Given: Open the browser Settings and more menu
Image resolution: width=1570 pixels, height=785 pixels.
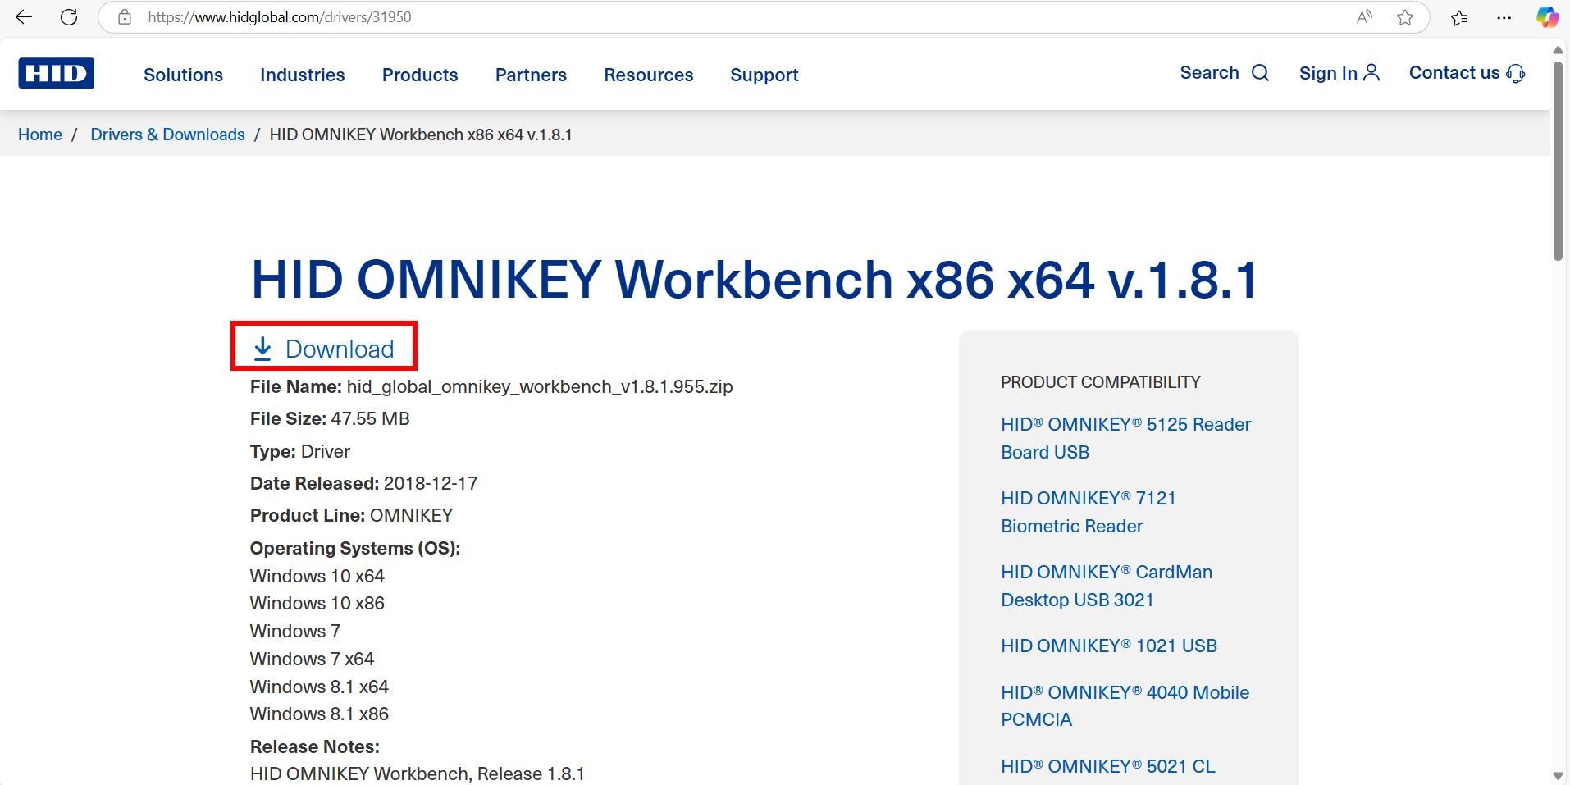Looking at the screenshot, I should [x=1504, y=17].
